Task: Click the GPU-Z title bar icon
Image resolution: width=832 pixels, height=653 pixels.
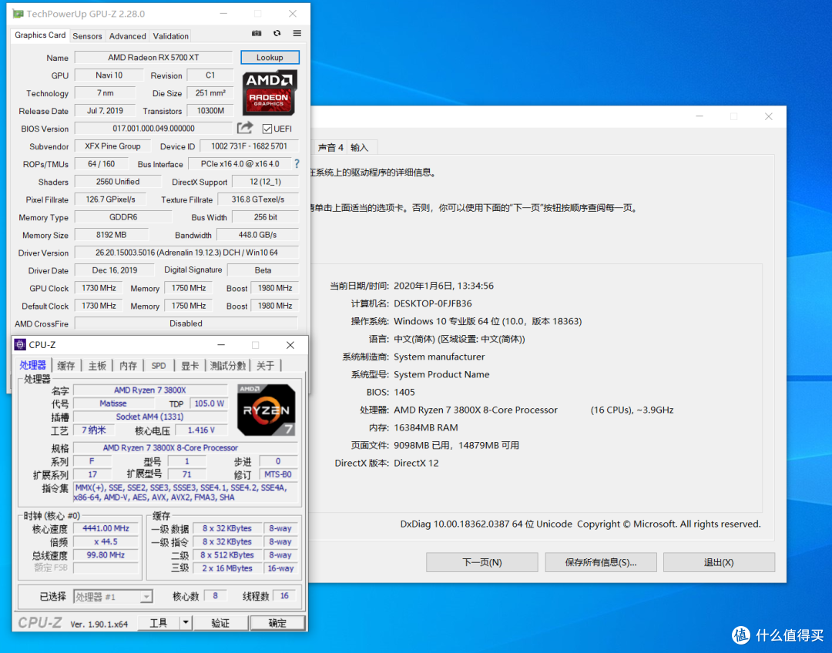Action: [x=18, y=14]
